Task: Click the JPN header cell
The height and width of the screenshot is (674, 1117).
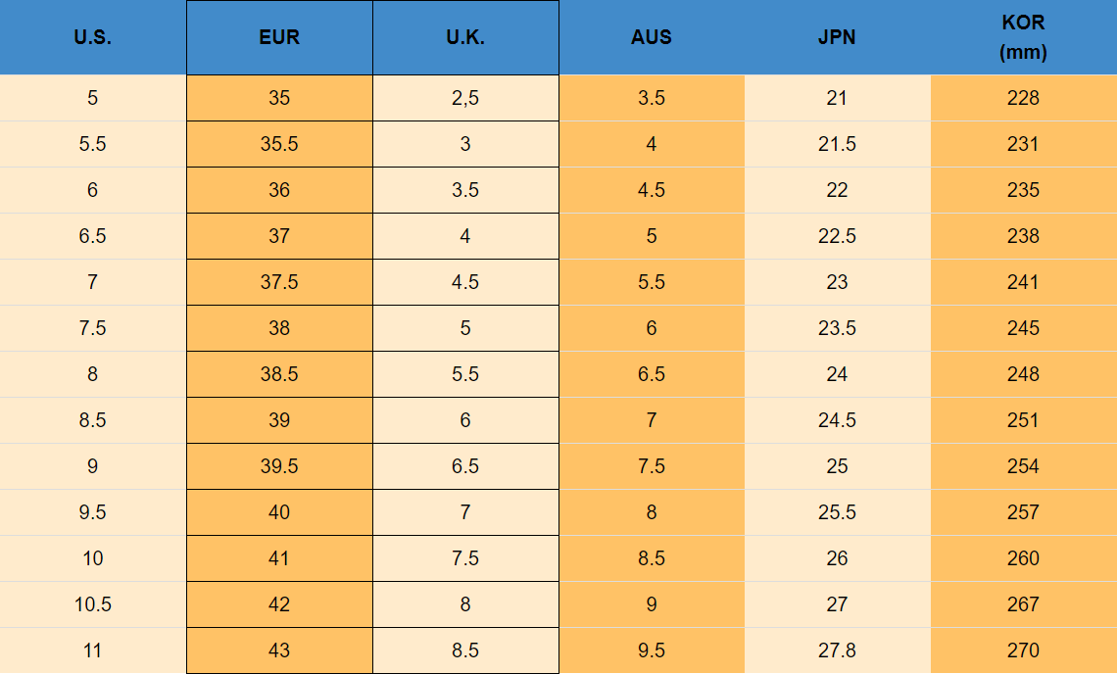Action: coord(838,37)
